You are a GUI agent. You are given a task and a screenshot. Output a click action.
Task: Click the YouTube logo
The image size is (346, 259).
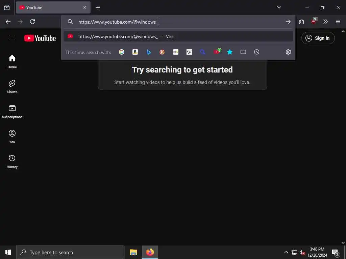point(40,38)
